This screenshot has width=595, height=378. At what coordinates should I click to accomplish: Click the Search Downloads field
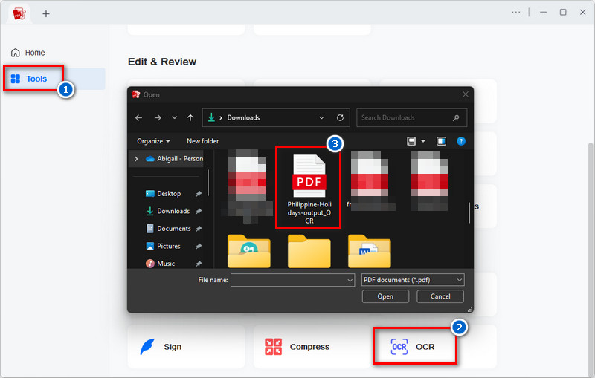[x=404, y=117]
